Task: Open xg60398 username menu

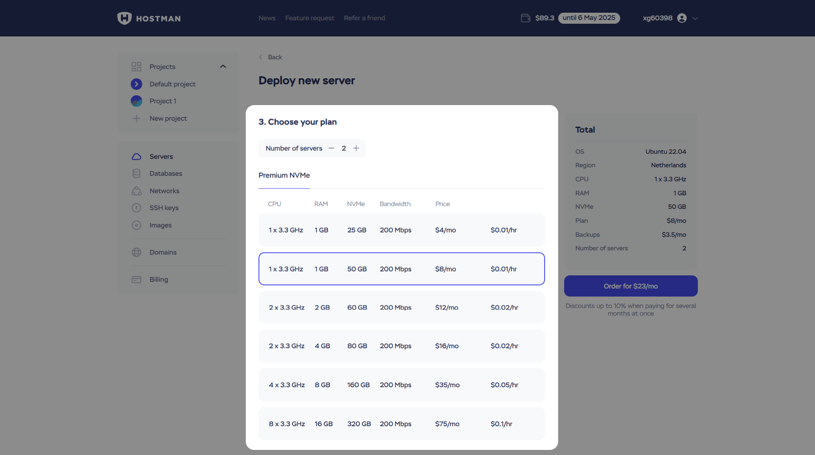Action: coord(658,18)
